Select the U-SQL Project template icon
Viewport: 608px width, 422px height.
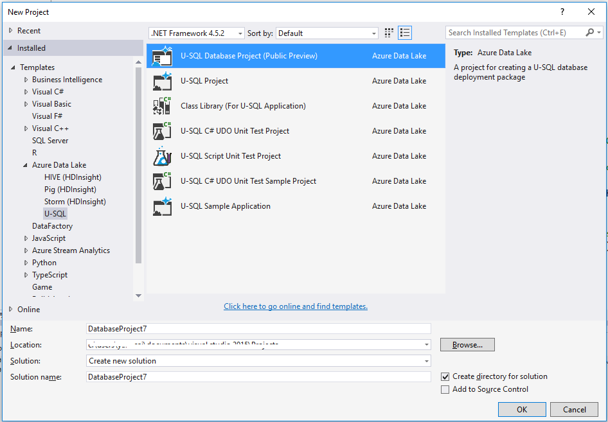162,81
